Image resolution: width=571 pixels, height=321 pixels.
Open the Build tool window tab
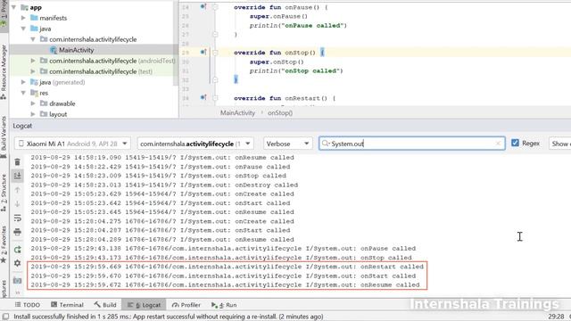[x=105, y=305]
